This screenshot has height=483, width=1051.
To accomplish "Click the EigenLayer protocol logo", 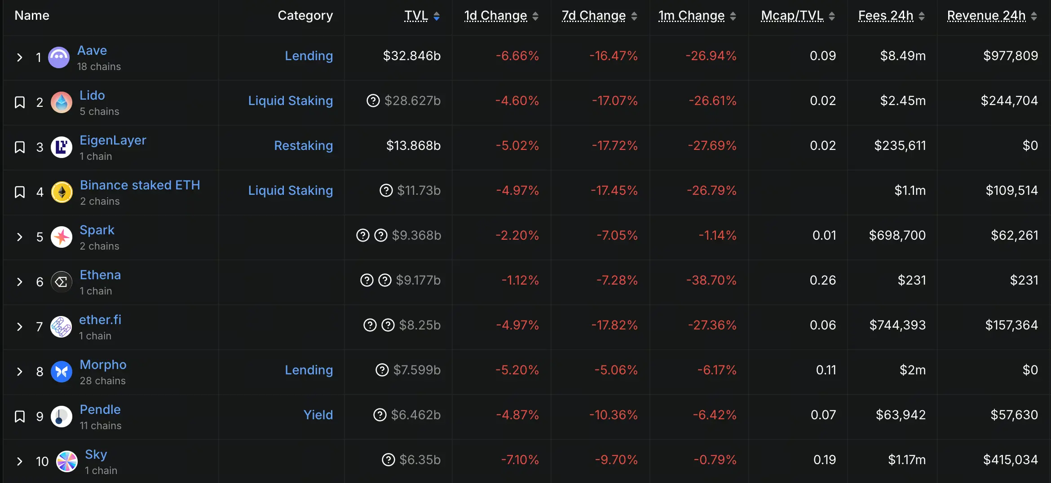I will (x=62, y=147).
